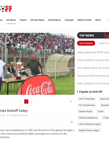Open the Teams menu item
109x141 pixels.
[23, 20]
